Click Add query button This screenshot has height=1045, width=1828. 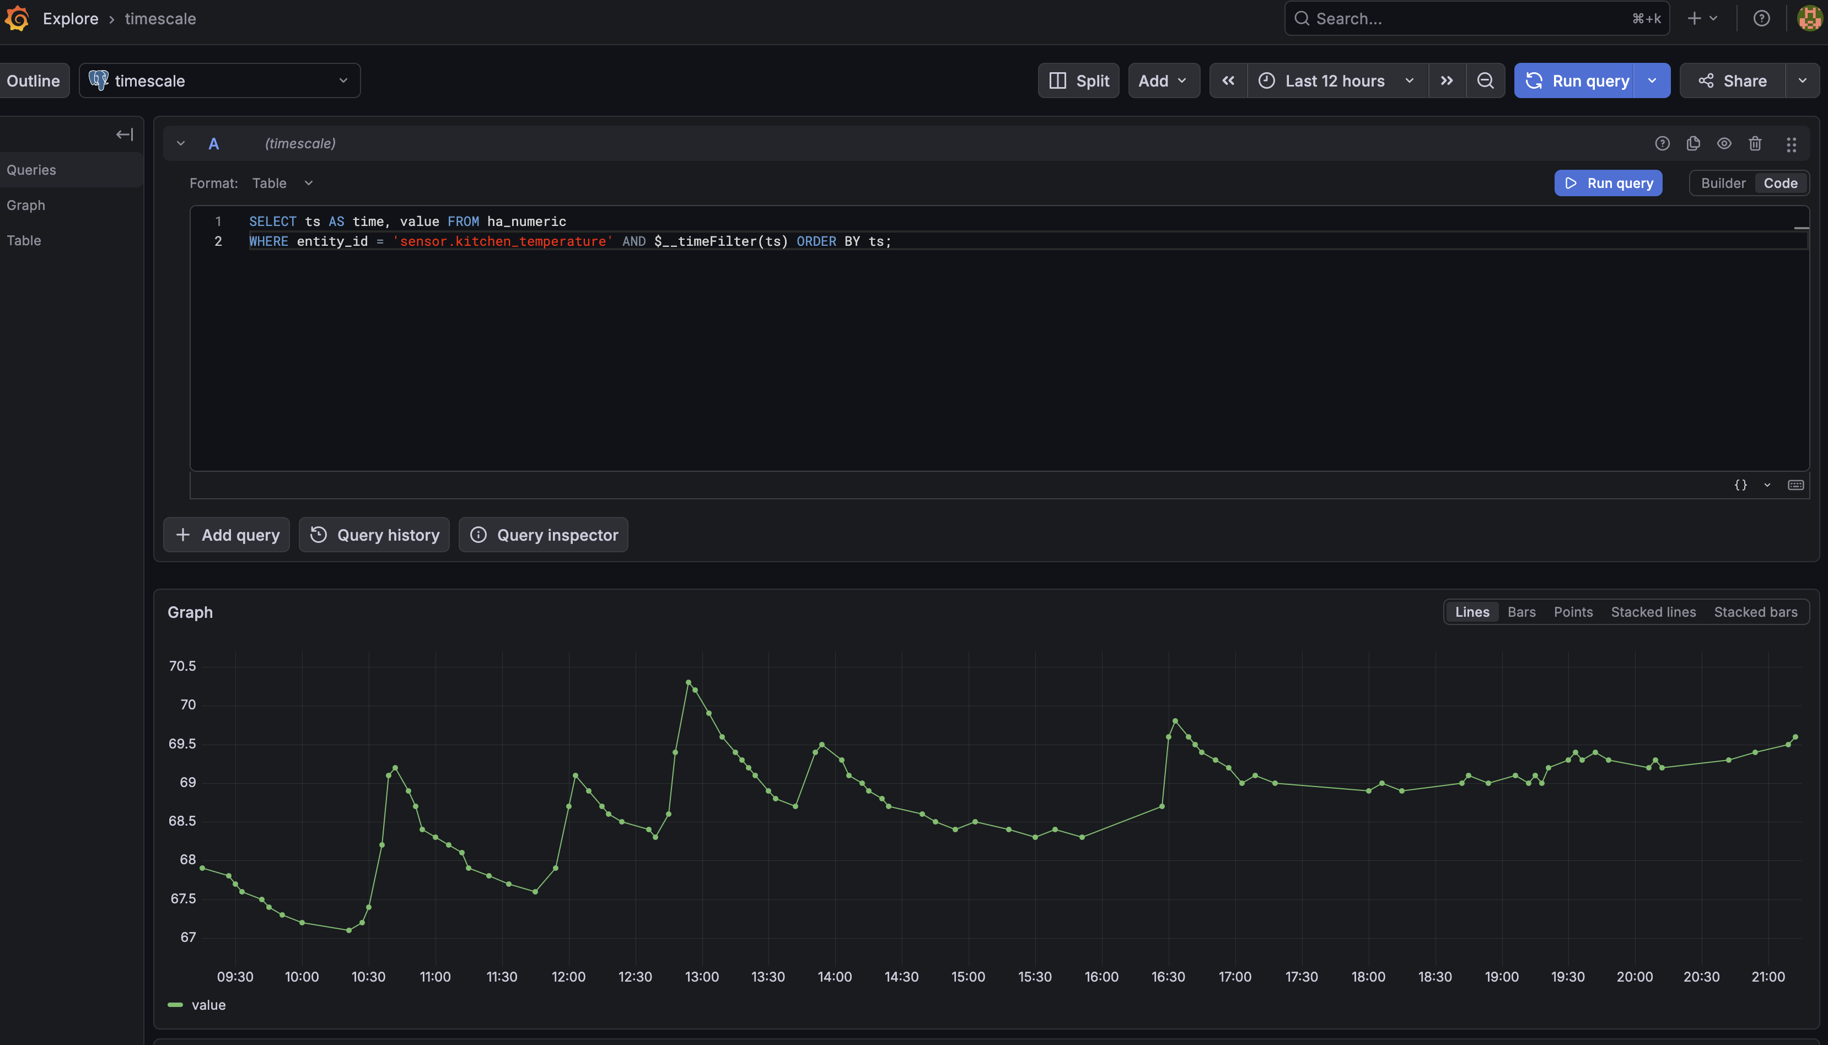(227, 535)
